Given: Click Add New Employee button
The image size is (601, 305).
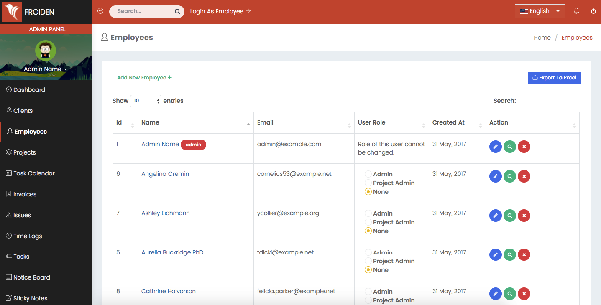Looking at the screenshot, I should 144,78.
